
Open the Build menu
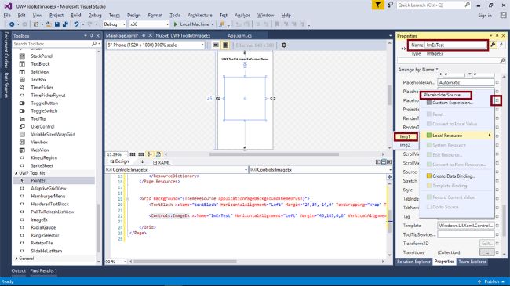[x=76, y=15]
